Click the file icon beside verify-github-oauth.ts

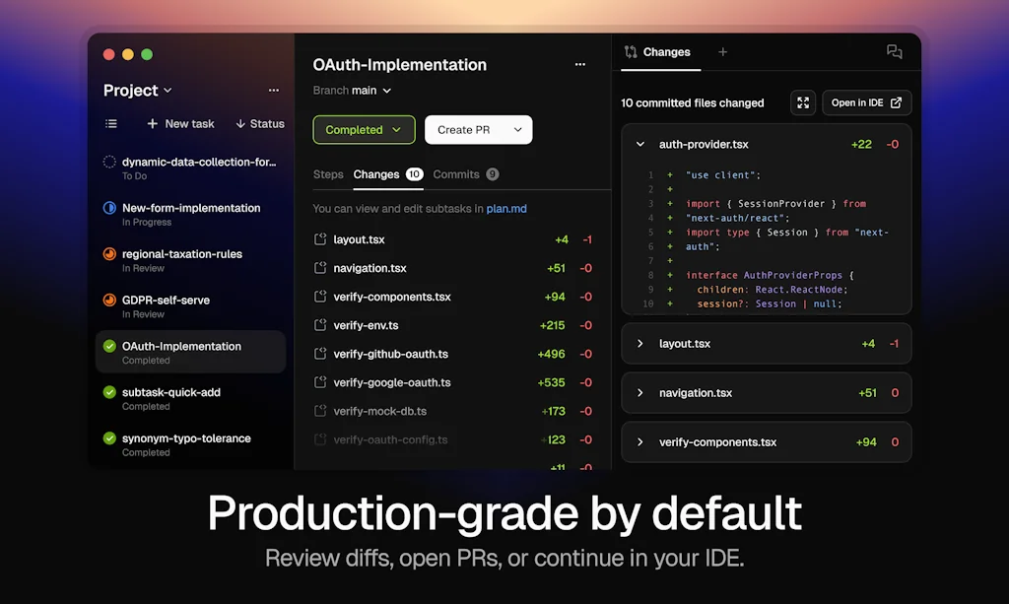click(x=320, y=354)
